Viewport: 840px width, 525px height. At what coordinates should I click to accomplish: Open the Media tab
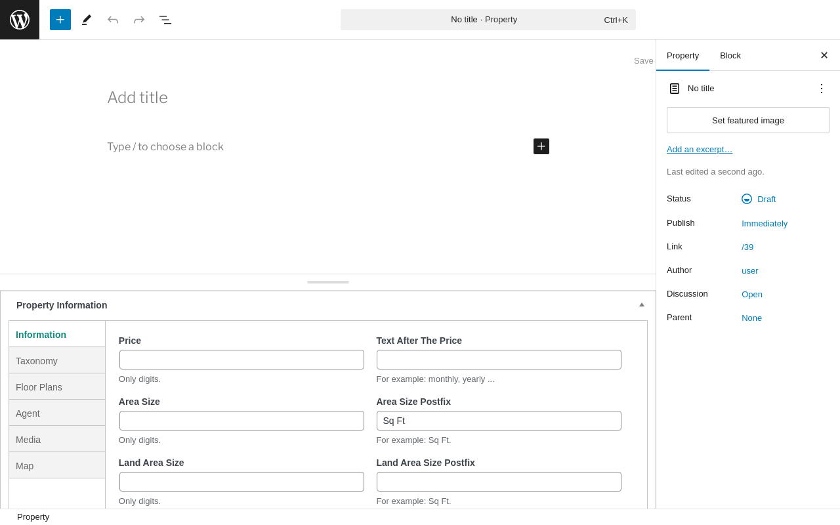point(57,439)
